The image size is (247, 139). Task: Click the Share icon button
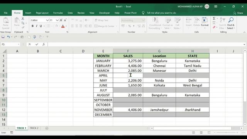coord(238,13)
